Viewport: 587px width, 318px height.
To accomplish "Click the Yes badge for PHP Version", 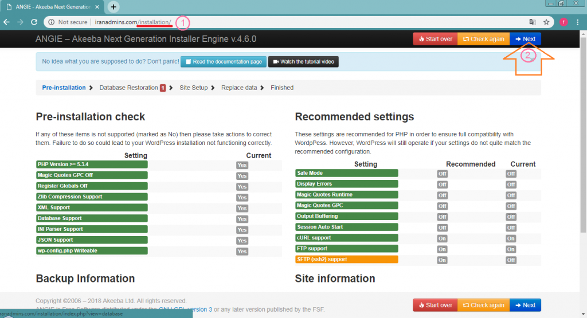I will point(242,165).
